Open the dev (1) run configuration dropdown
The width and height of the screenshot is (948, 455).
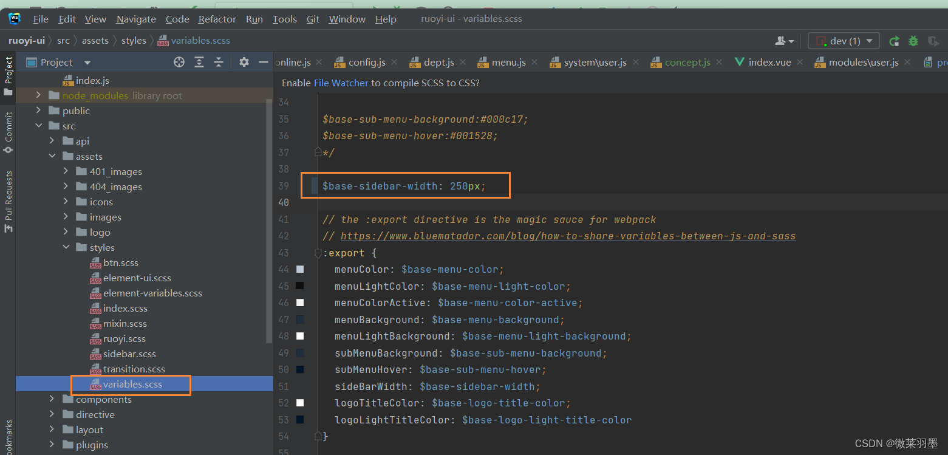point(844,41)
